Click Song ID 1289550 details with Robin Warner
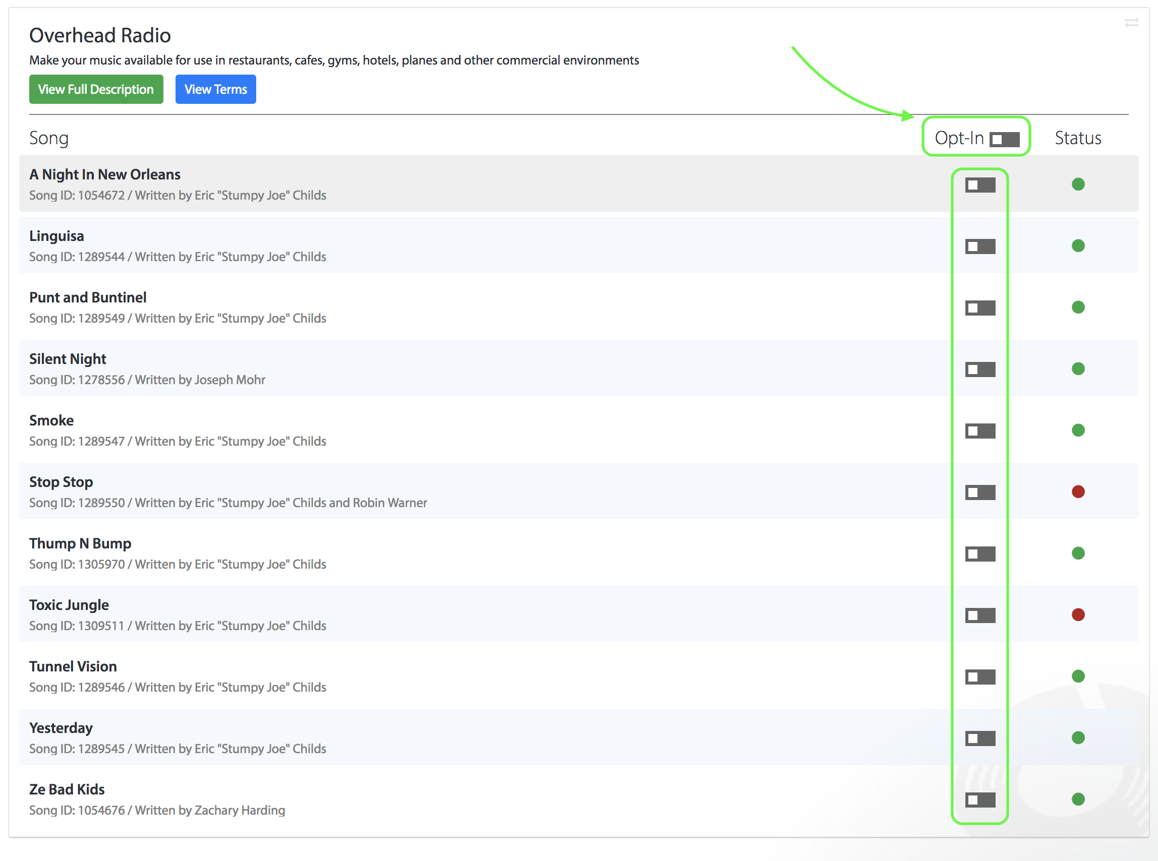This screenshot has width=1158, height=861. tap(228, 503)
